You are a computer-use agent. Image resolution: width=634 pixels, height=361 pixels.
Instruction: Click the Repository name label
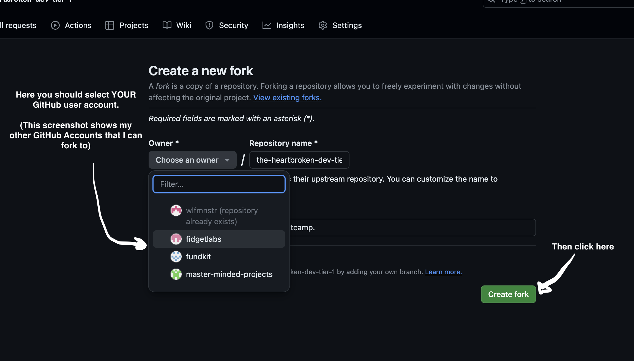click(x=283, y=143)
